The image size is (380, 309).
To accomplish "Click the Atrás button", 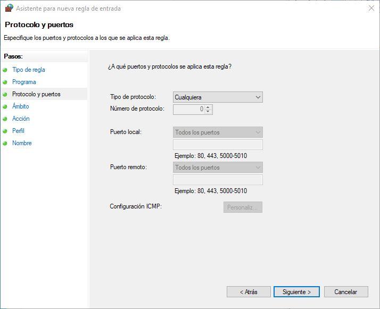I will click(249, 292).
